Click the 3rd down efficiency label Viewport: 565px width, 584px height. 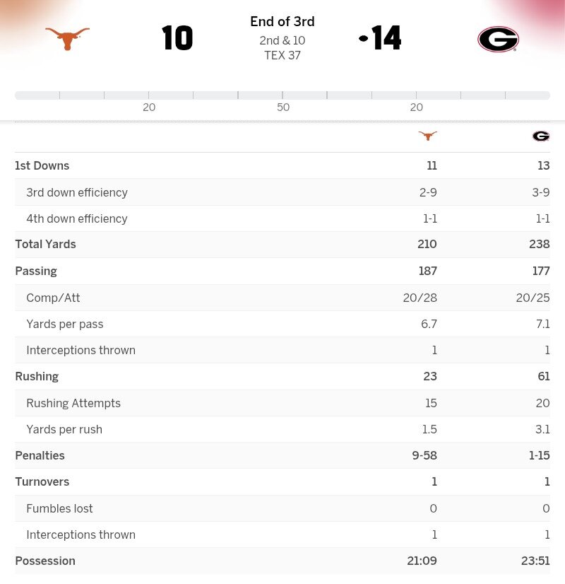click(77, 192)
